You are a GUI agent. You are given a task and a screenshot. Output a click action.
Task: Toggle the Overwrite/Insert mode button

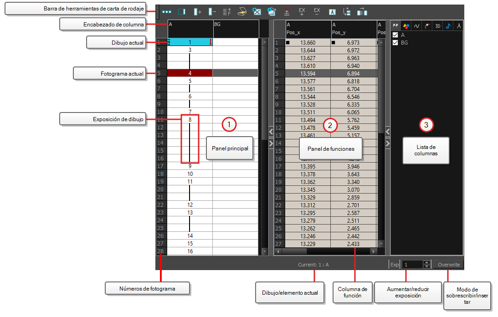(x=448, y=265)
